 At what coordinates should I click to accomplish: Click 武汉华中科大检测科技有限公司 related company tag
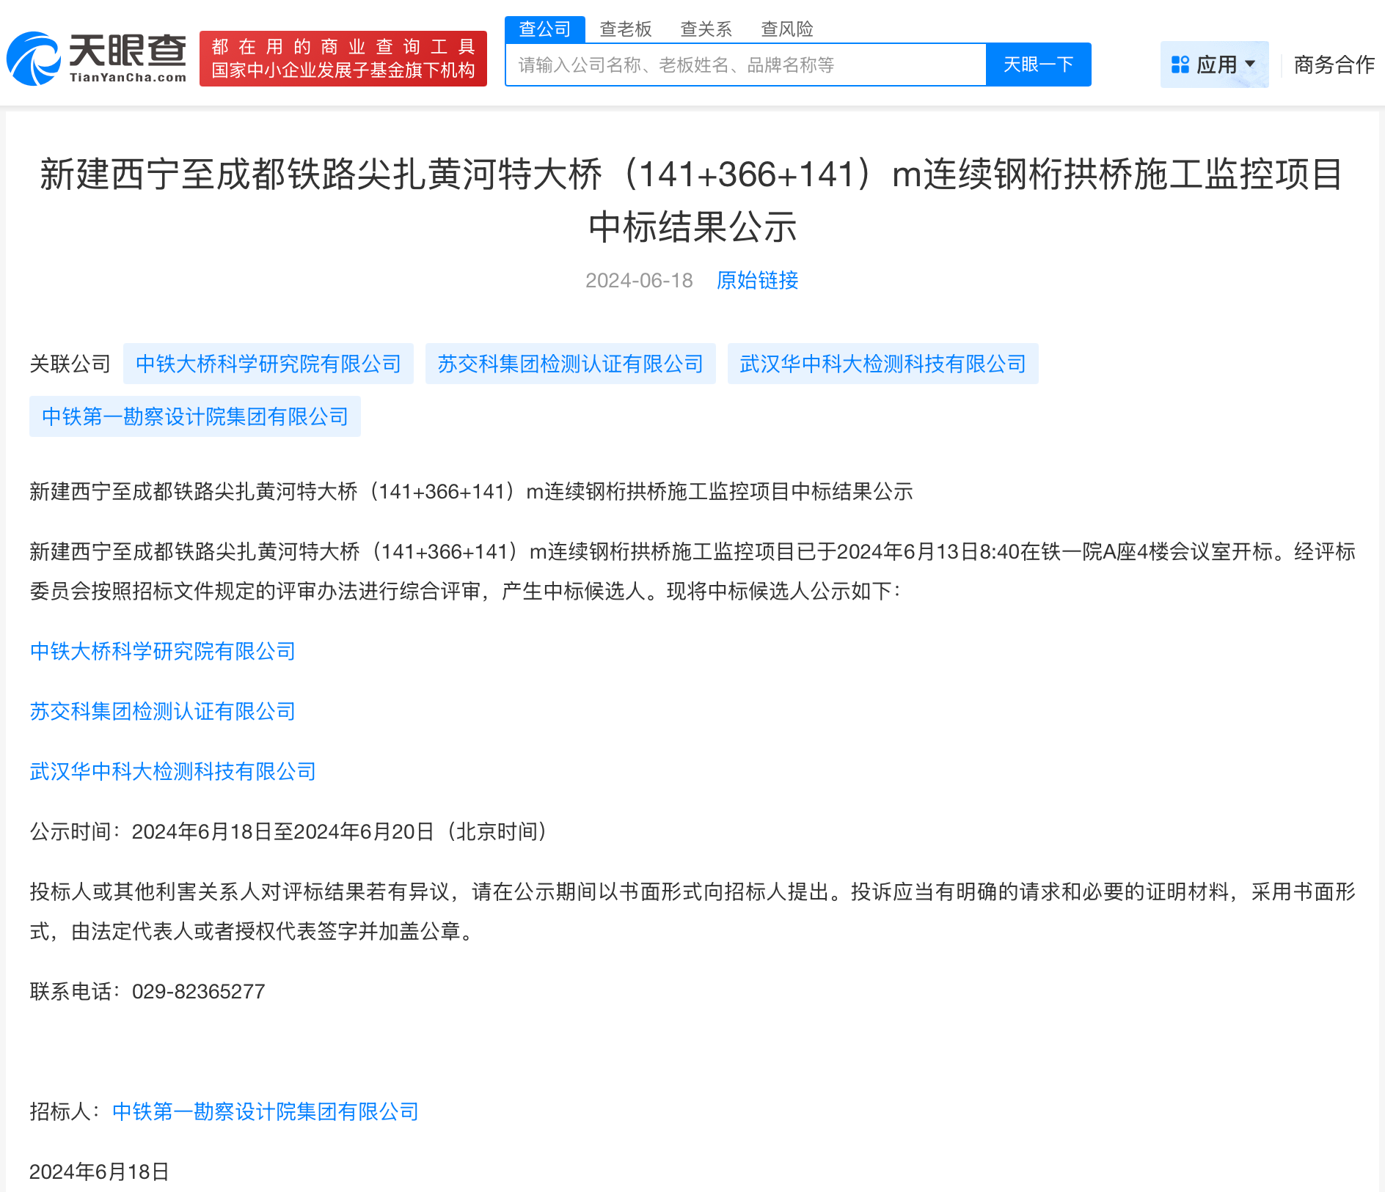tap(882, 363)
